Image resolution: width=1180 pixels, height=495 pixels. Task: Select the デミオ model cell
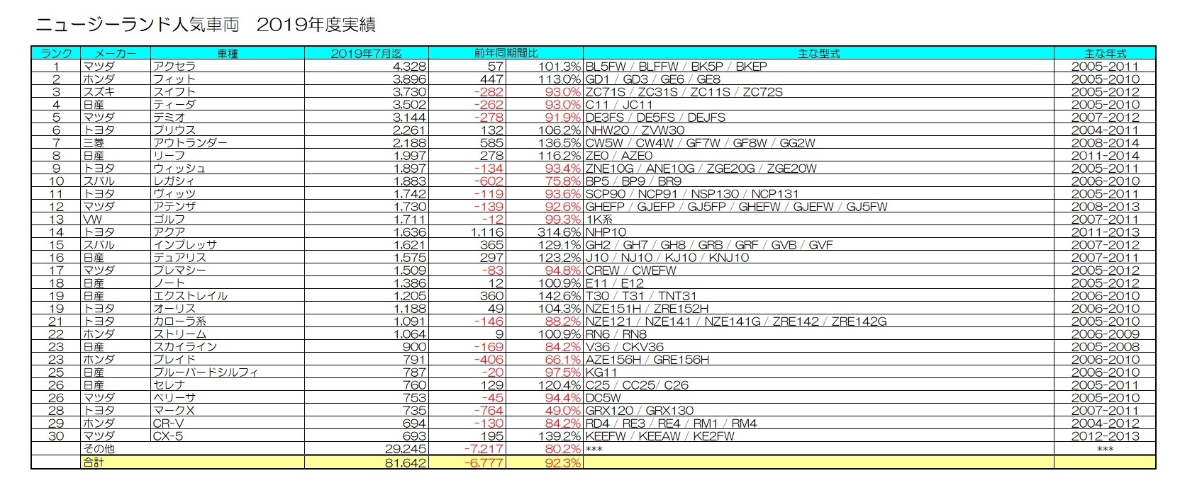[x=228, y=117]
